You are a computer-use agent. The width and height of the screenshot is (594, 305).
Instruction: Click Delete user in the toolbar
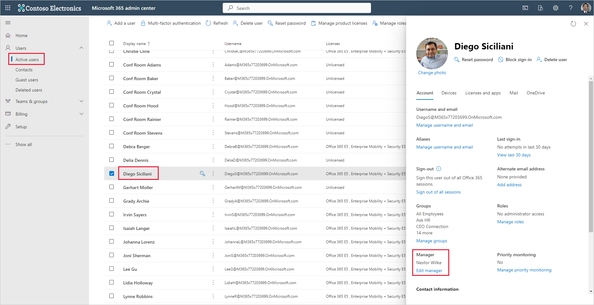pyautogui.click(x=248, y=23)
